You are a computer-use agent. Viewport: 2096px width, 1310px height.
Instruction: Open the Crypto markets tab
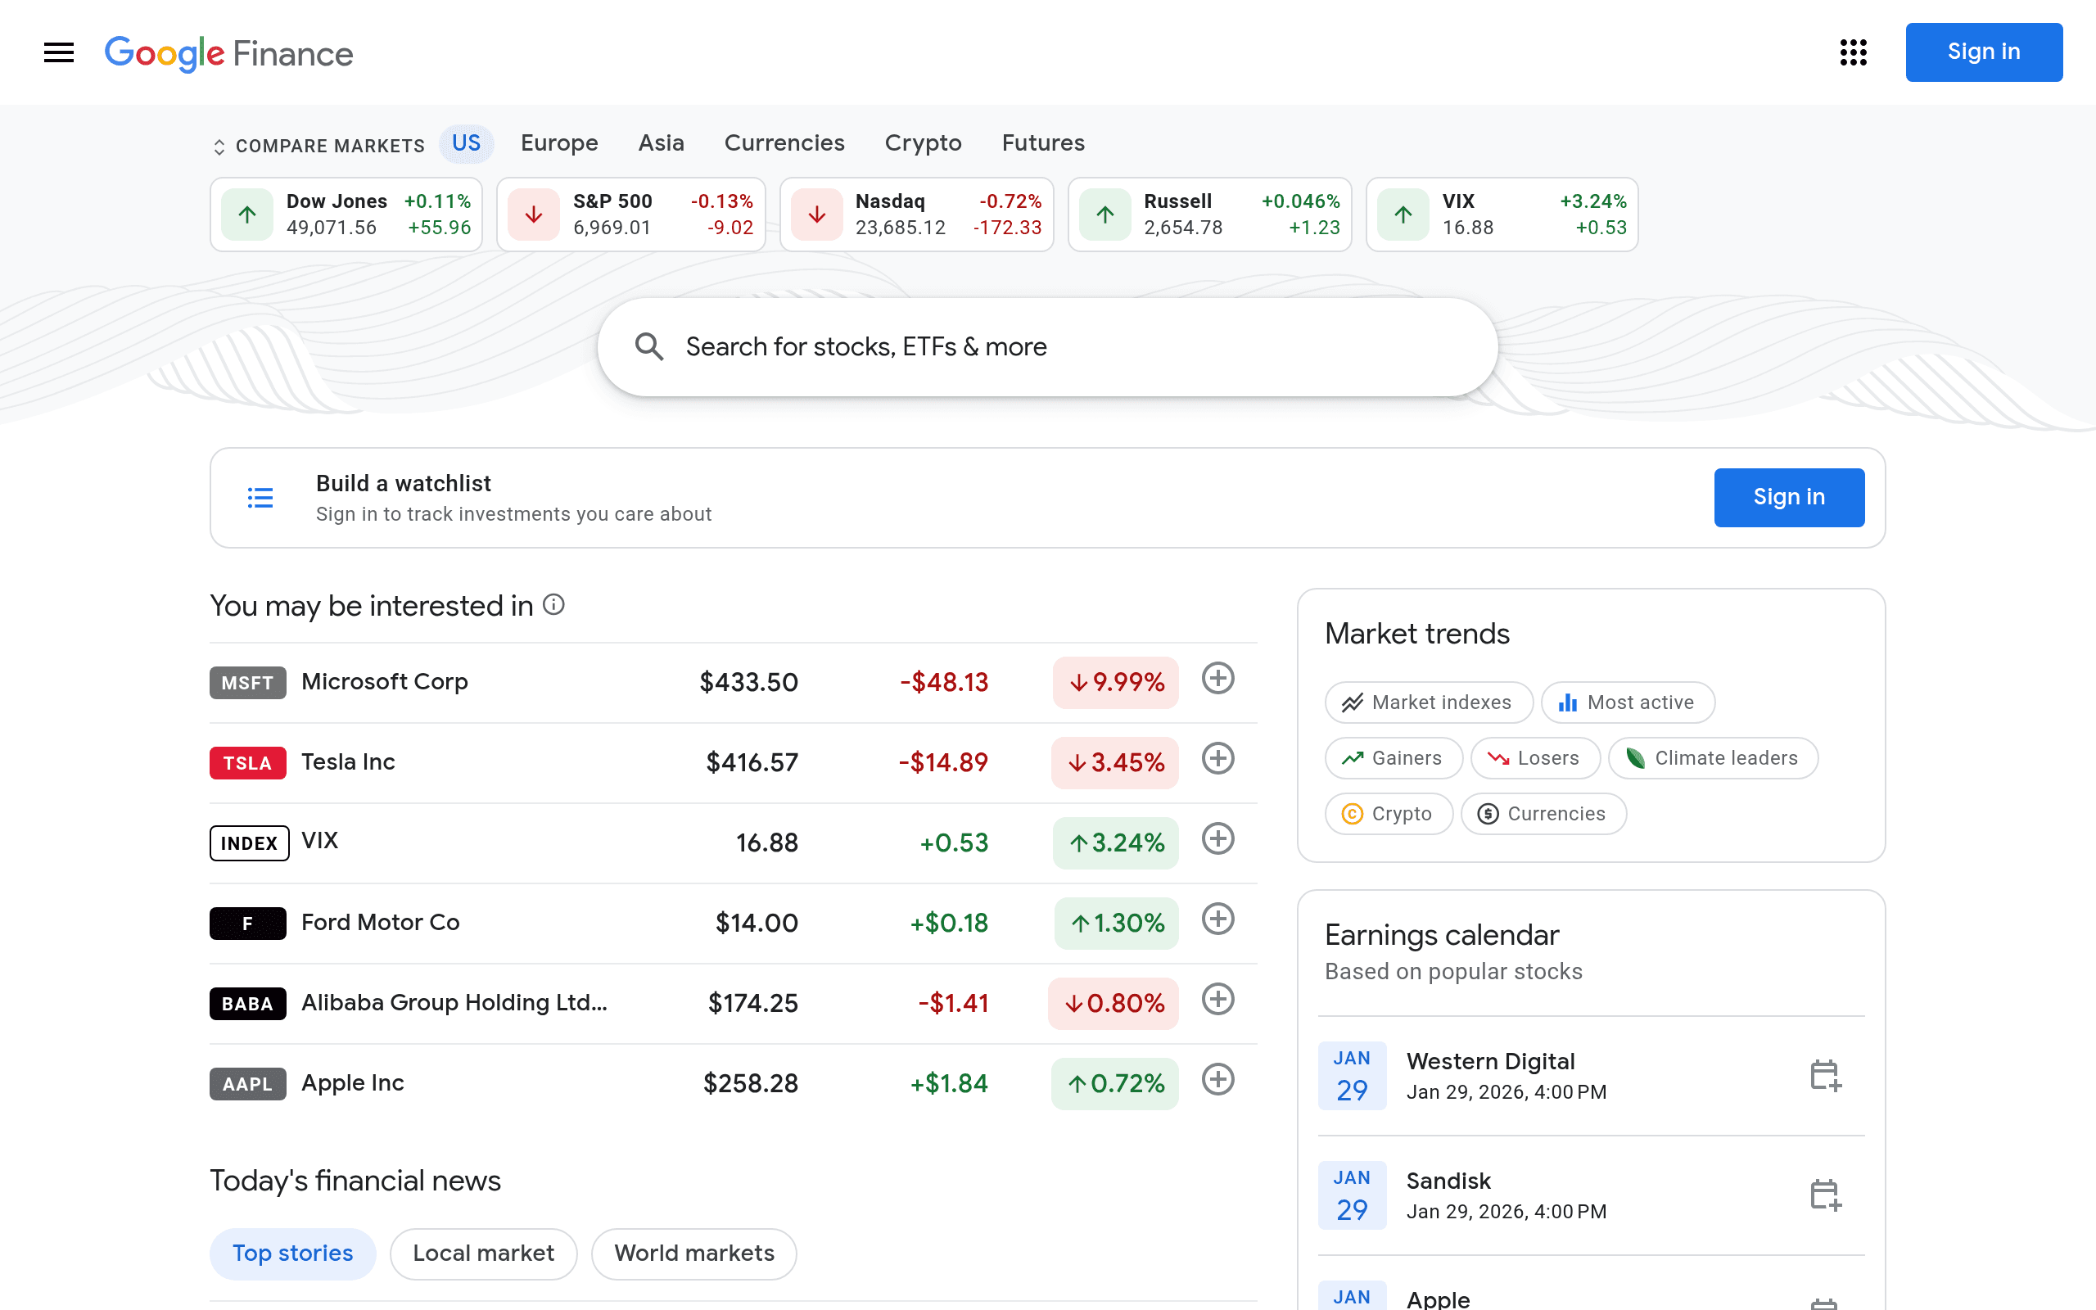924,143
